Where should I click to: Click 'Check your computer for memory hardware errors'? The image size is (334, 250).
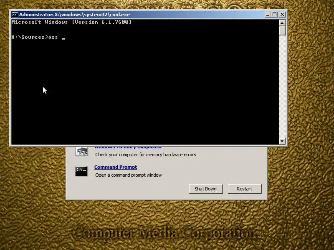coord(145,155)
